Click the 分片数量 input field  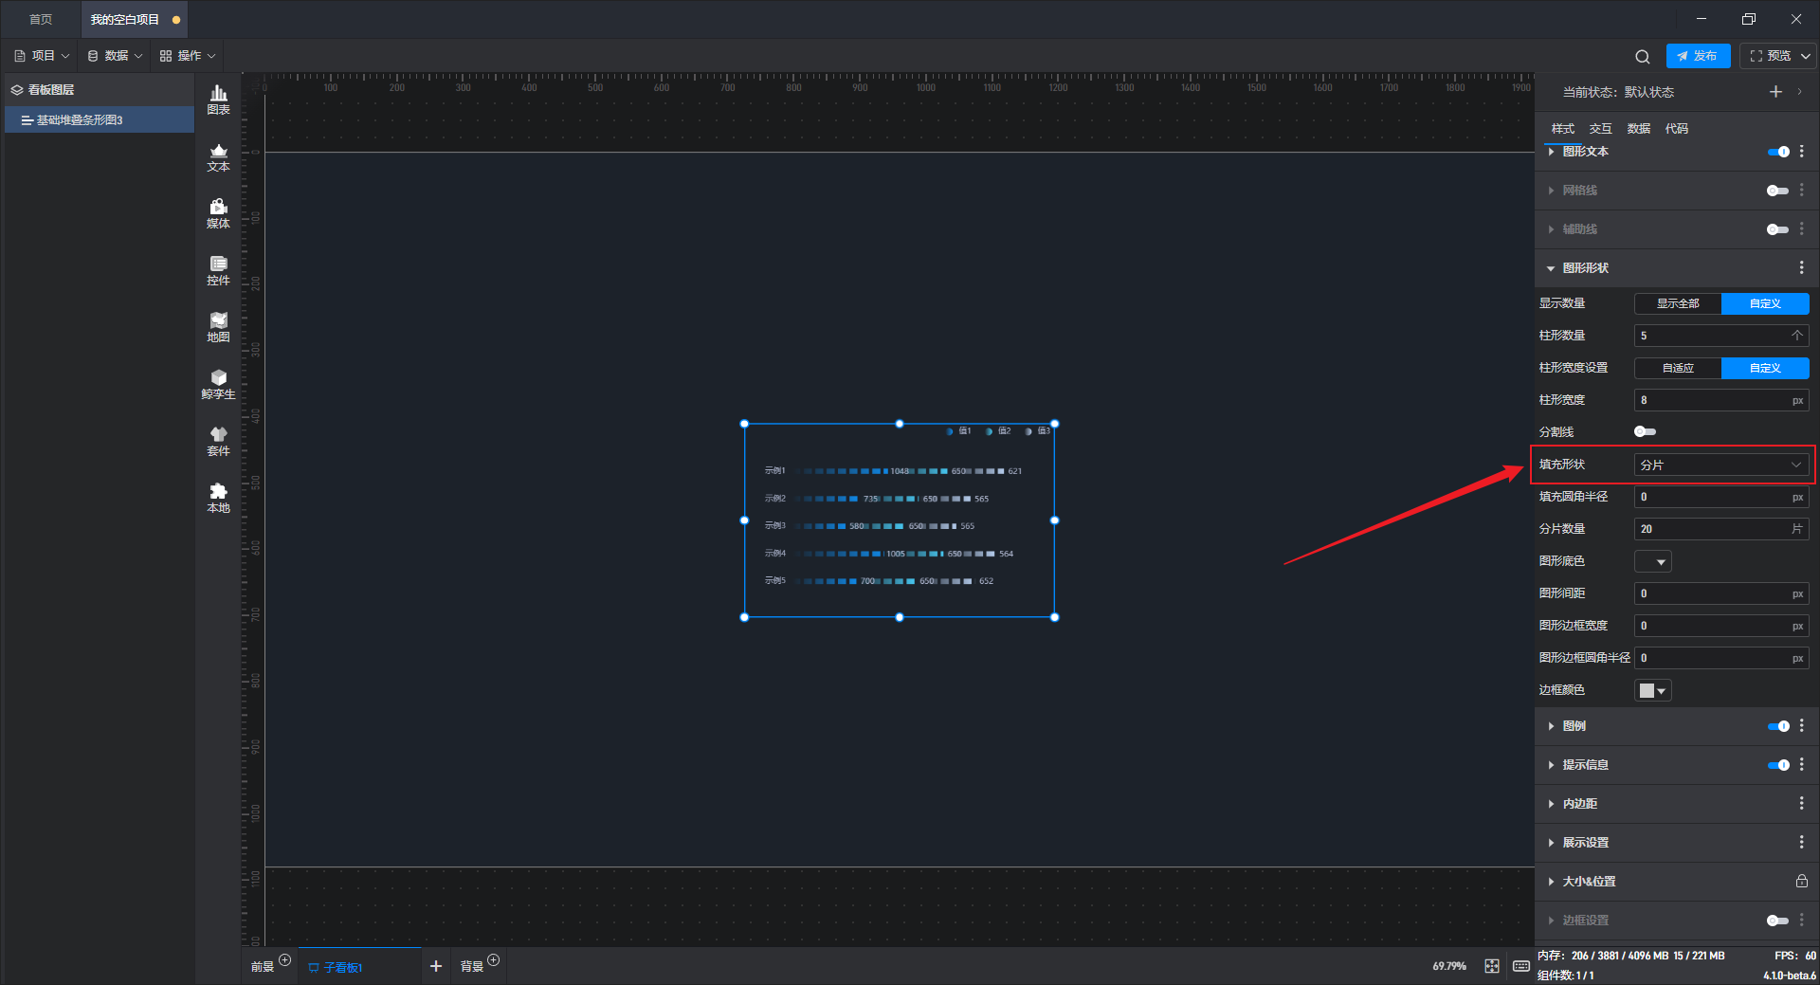[1721, 529]
